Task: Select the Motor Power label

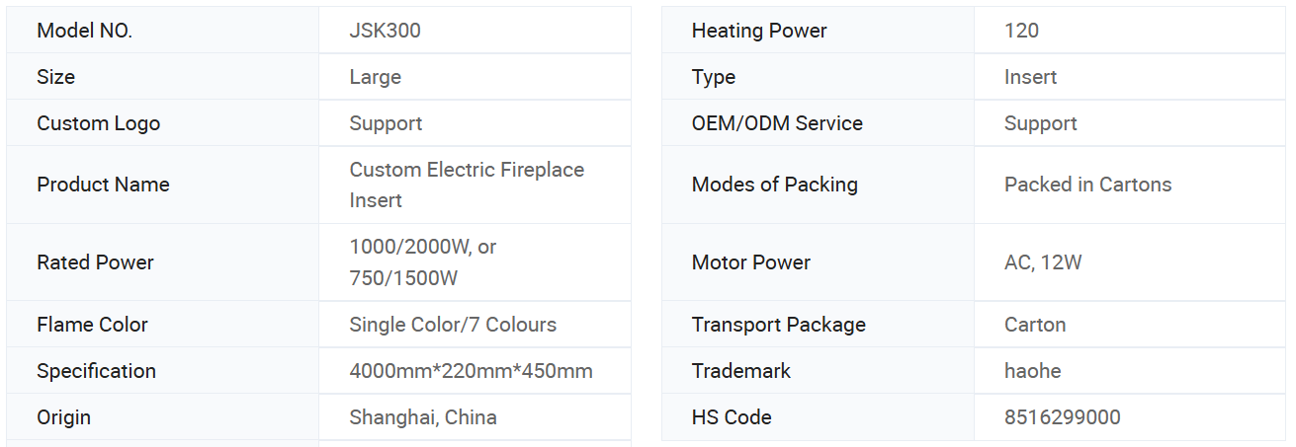Action: point(750,262)
